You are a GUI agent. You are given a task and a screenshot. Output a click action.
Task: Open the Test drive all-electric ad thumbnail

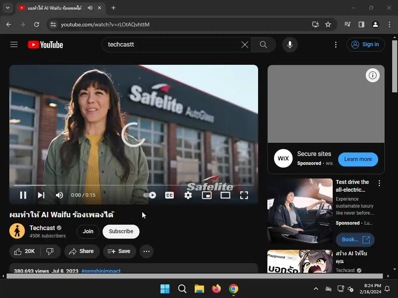click(300, 211)
